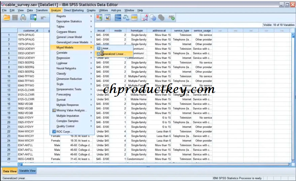Click the Select Cases toolbar icon

click(x=134, y=18)
